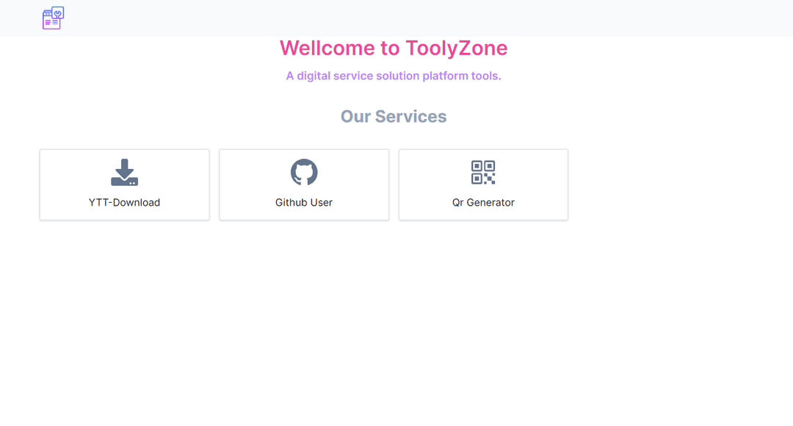Click the first card in Our Services row
The height and width of the screenshot is (426, 793).
coord(124,184)
